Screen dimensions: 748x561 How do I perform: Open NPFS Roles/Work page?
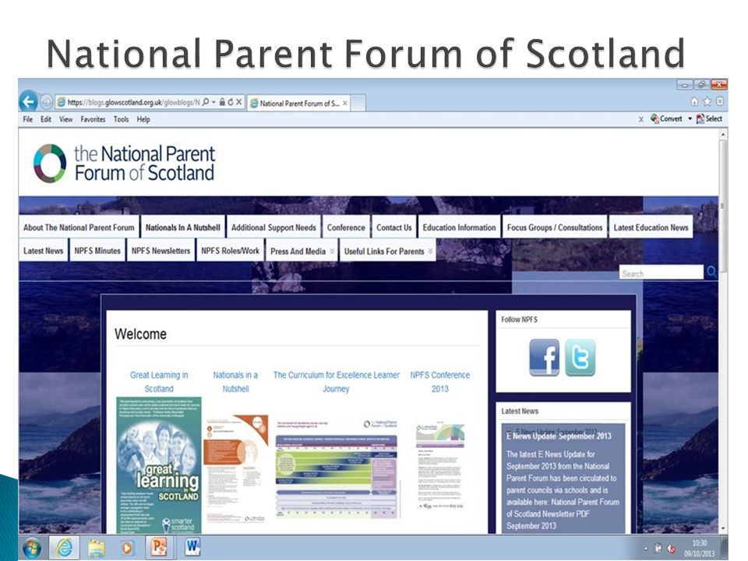click(x=230, y=250)
